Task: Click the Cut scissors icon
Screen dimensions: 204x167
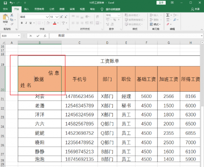Action: coord(12,15)
